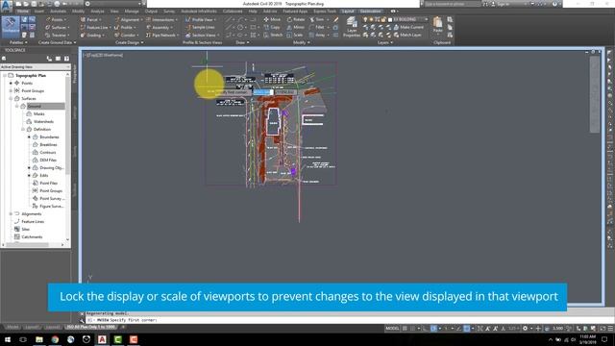The image size is (615, 346).
Task: Click the Assembly tool
Action: click(159, 28)
